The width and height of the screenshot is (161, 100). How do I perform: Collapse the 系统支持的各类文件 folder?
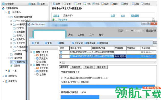[8, 17]
